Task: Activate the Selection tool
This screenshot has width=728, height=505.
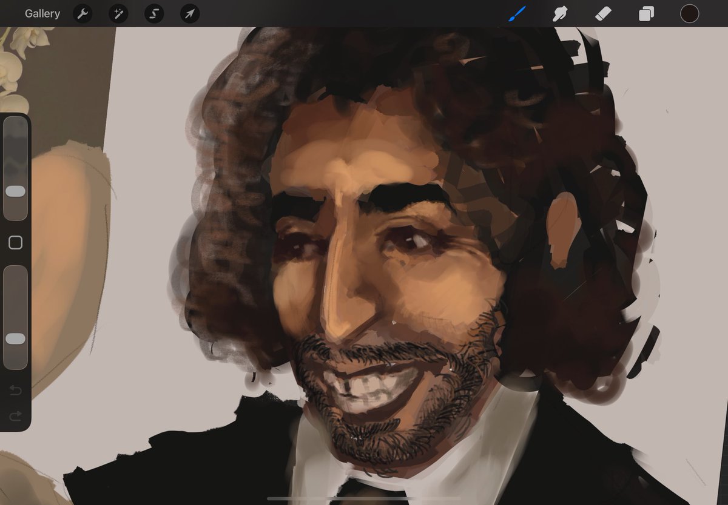Action: [x=154, y=13]
